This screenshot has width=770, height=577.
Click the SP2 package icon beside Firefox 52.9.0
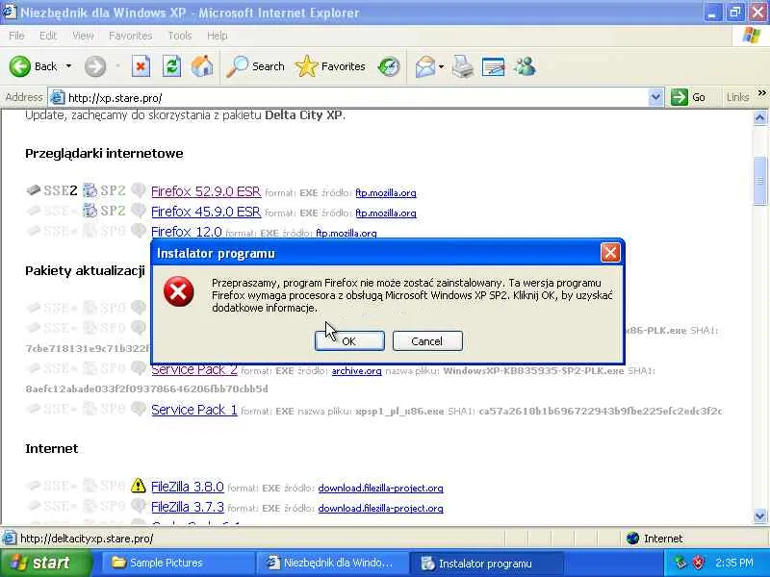tap(90, 189)
